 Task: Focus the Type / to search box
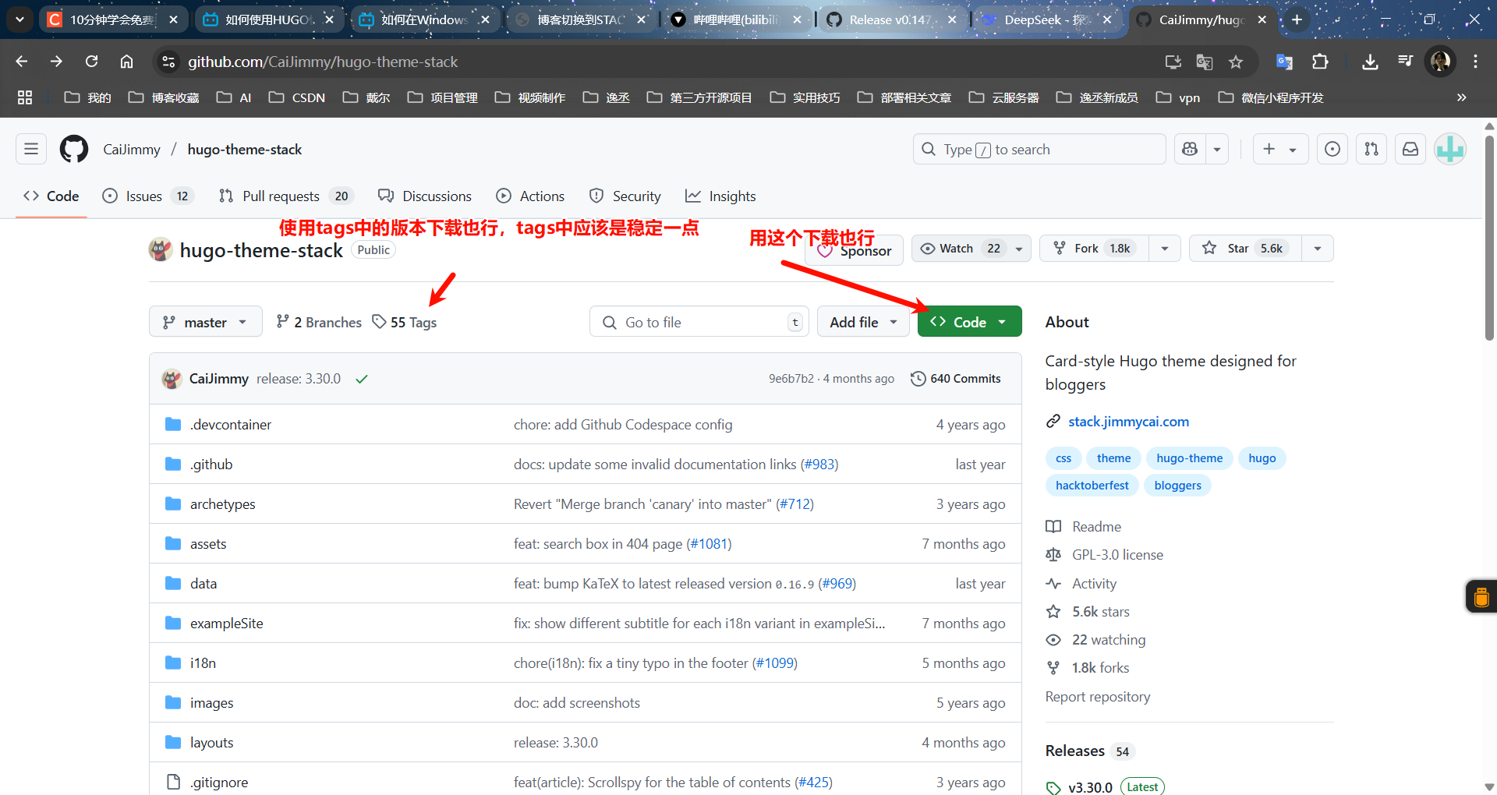pyautogui.click(x=1039, y=149)
